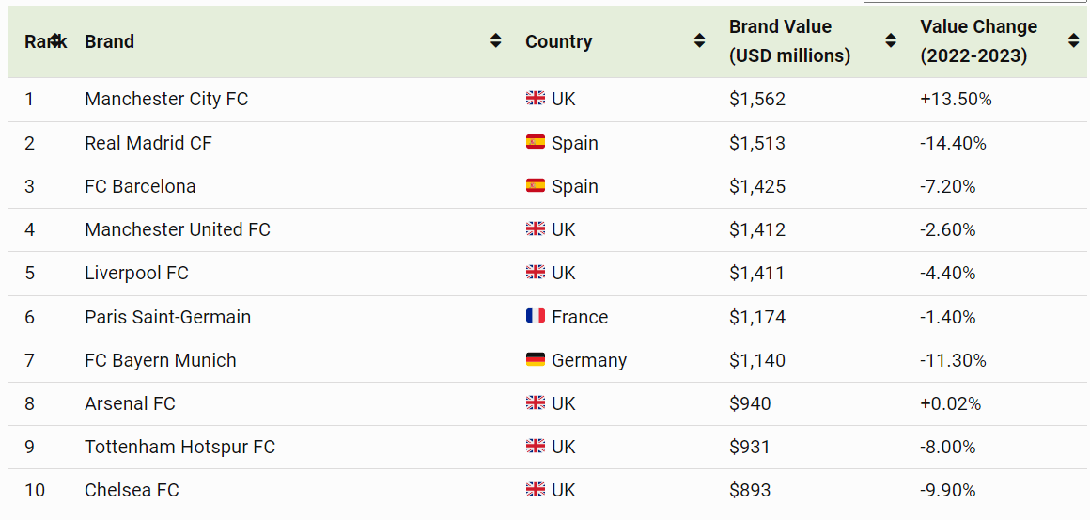Click the UK flag beside Manchester City
The width and height of the screenshot is (1090, 520).
click(x=536, y=99)
